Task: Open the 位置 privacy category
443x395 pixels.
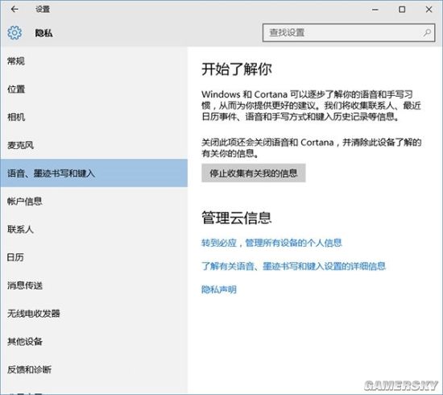Action: 93,89
